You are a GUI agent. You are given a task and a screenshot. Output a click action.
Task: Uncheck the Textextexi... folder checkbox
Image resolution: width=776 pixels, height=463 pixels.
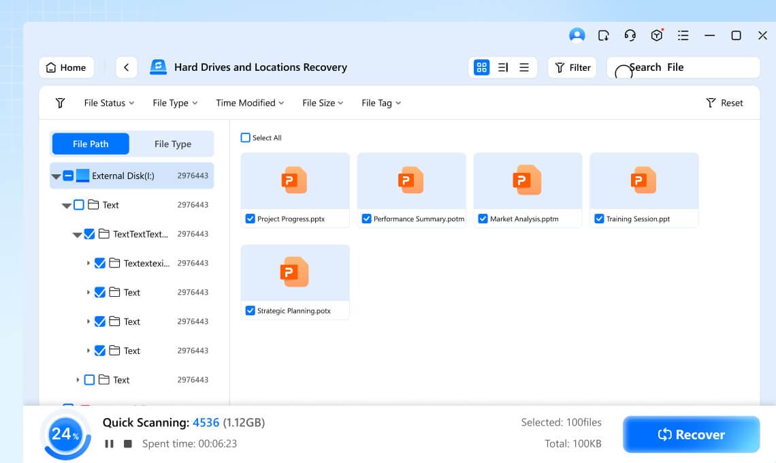click(99, 263)
